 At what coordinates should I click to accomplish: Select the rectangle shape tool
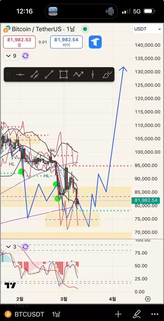(64, 75)
